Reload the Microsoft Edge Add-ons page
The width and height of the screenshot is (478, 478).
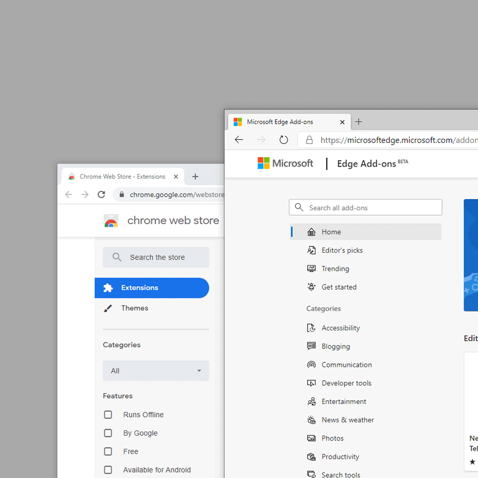284,140
